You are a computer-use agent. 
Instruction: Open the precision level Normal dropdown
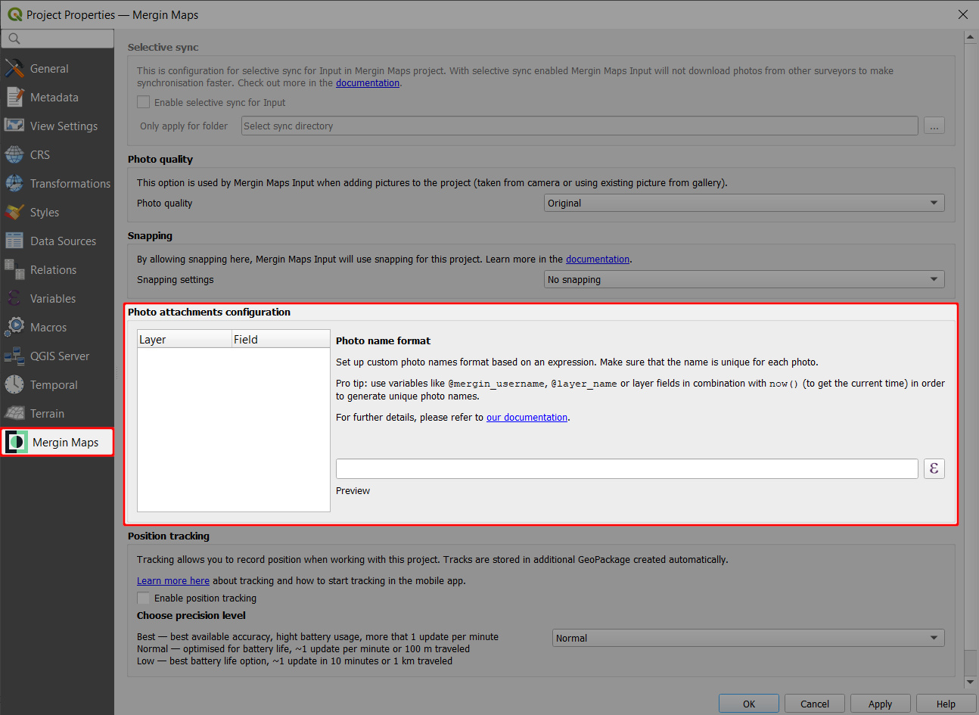(748, 638)
